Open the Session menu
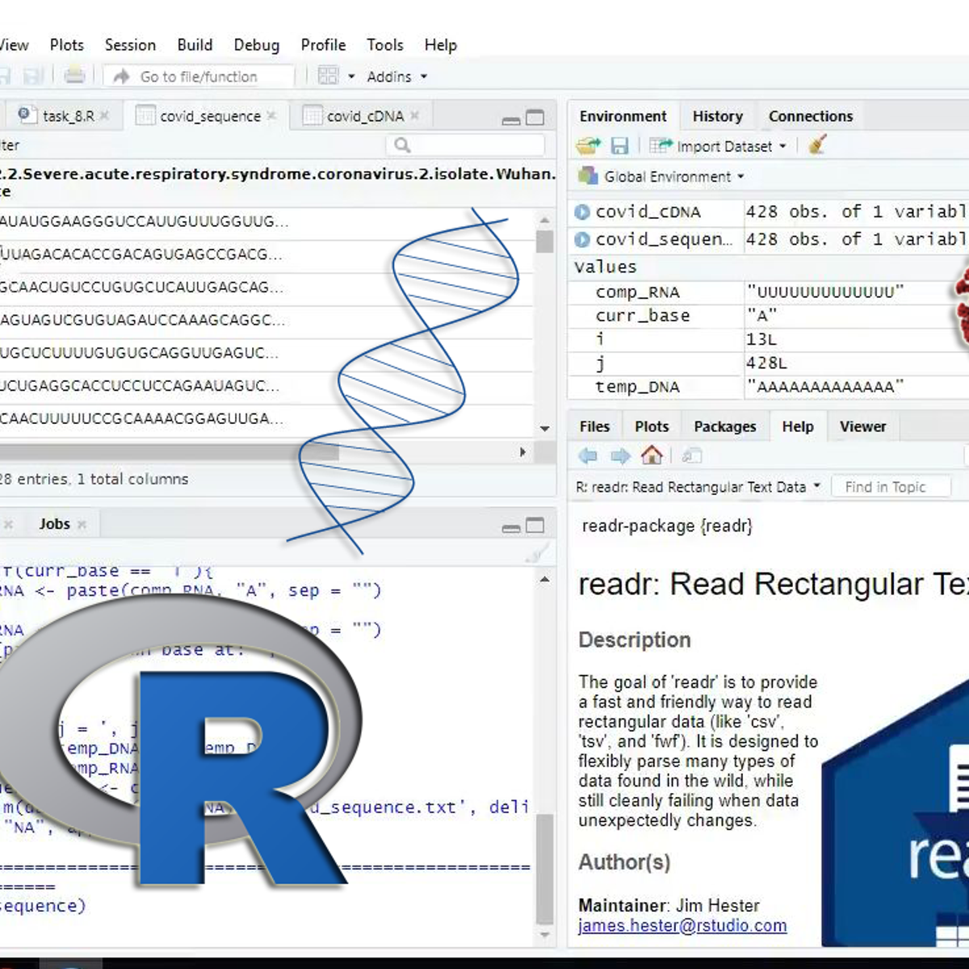This screenshot has height=969, width=969. pyautogui.click(x=130, y=45)
